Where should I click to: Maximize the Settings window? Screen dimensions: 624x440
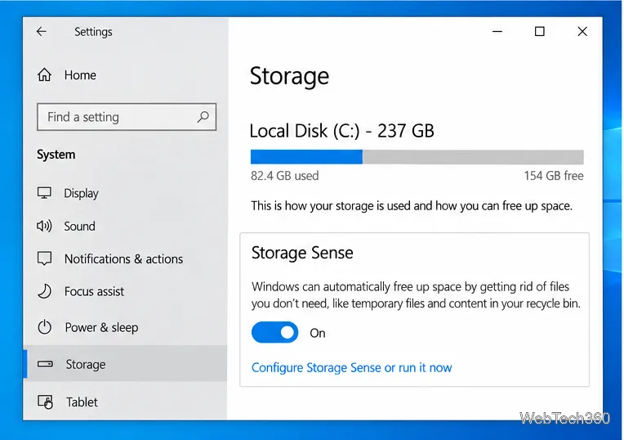540,31
